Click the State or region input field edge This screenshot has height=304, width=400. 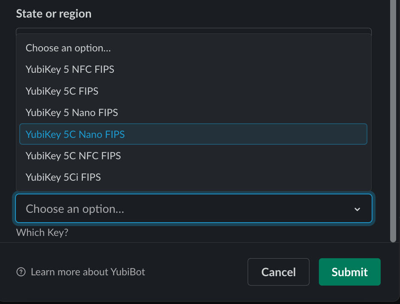193,30
